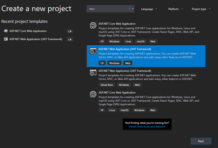Open the Platform filter dropdown
218x148 pixels.
click(175, 9)
